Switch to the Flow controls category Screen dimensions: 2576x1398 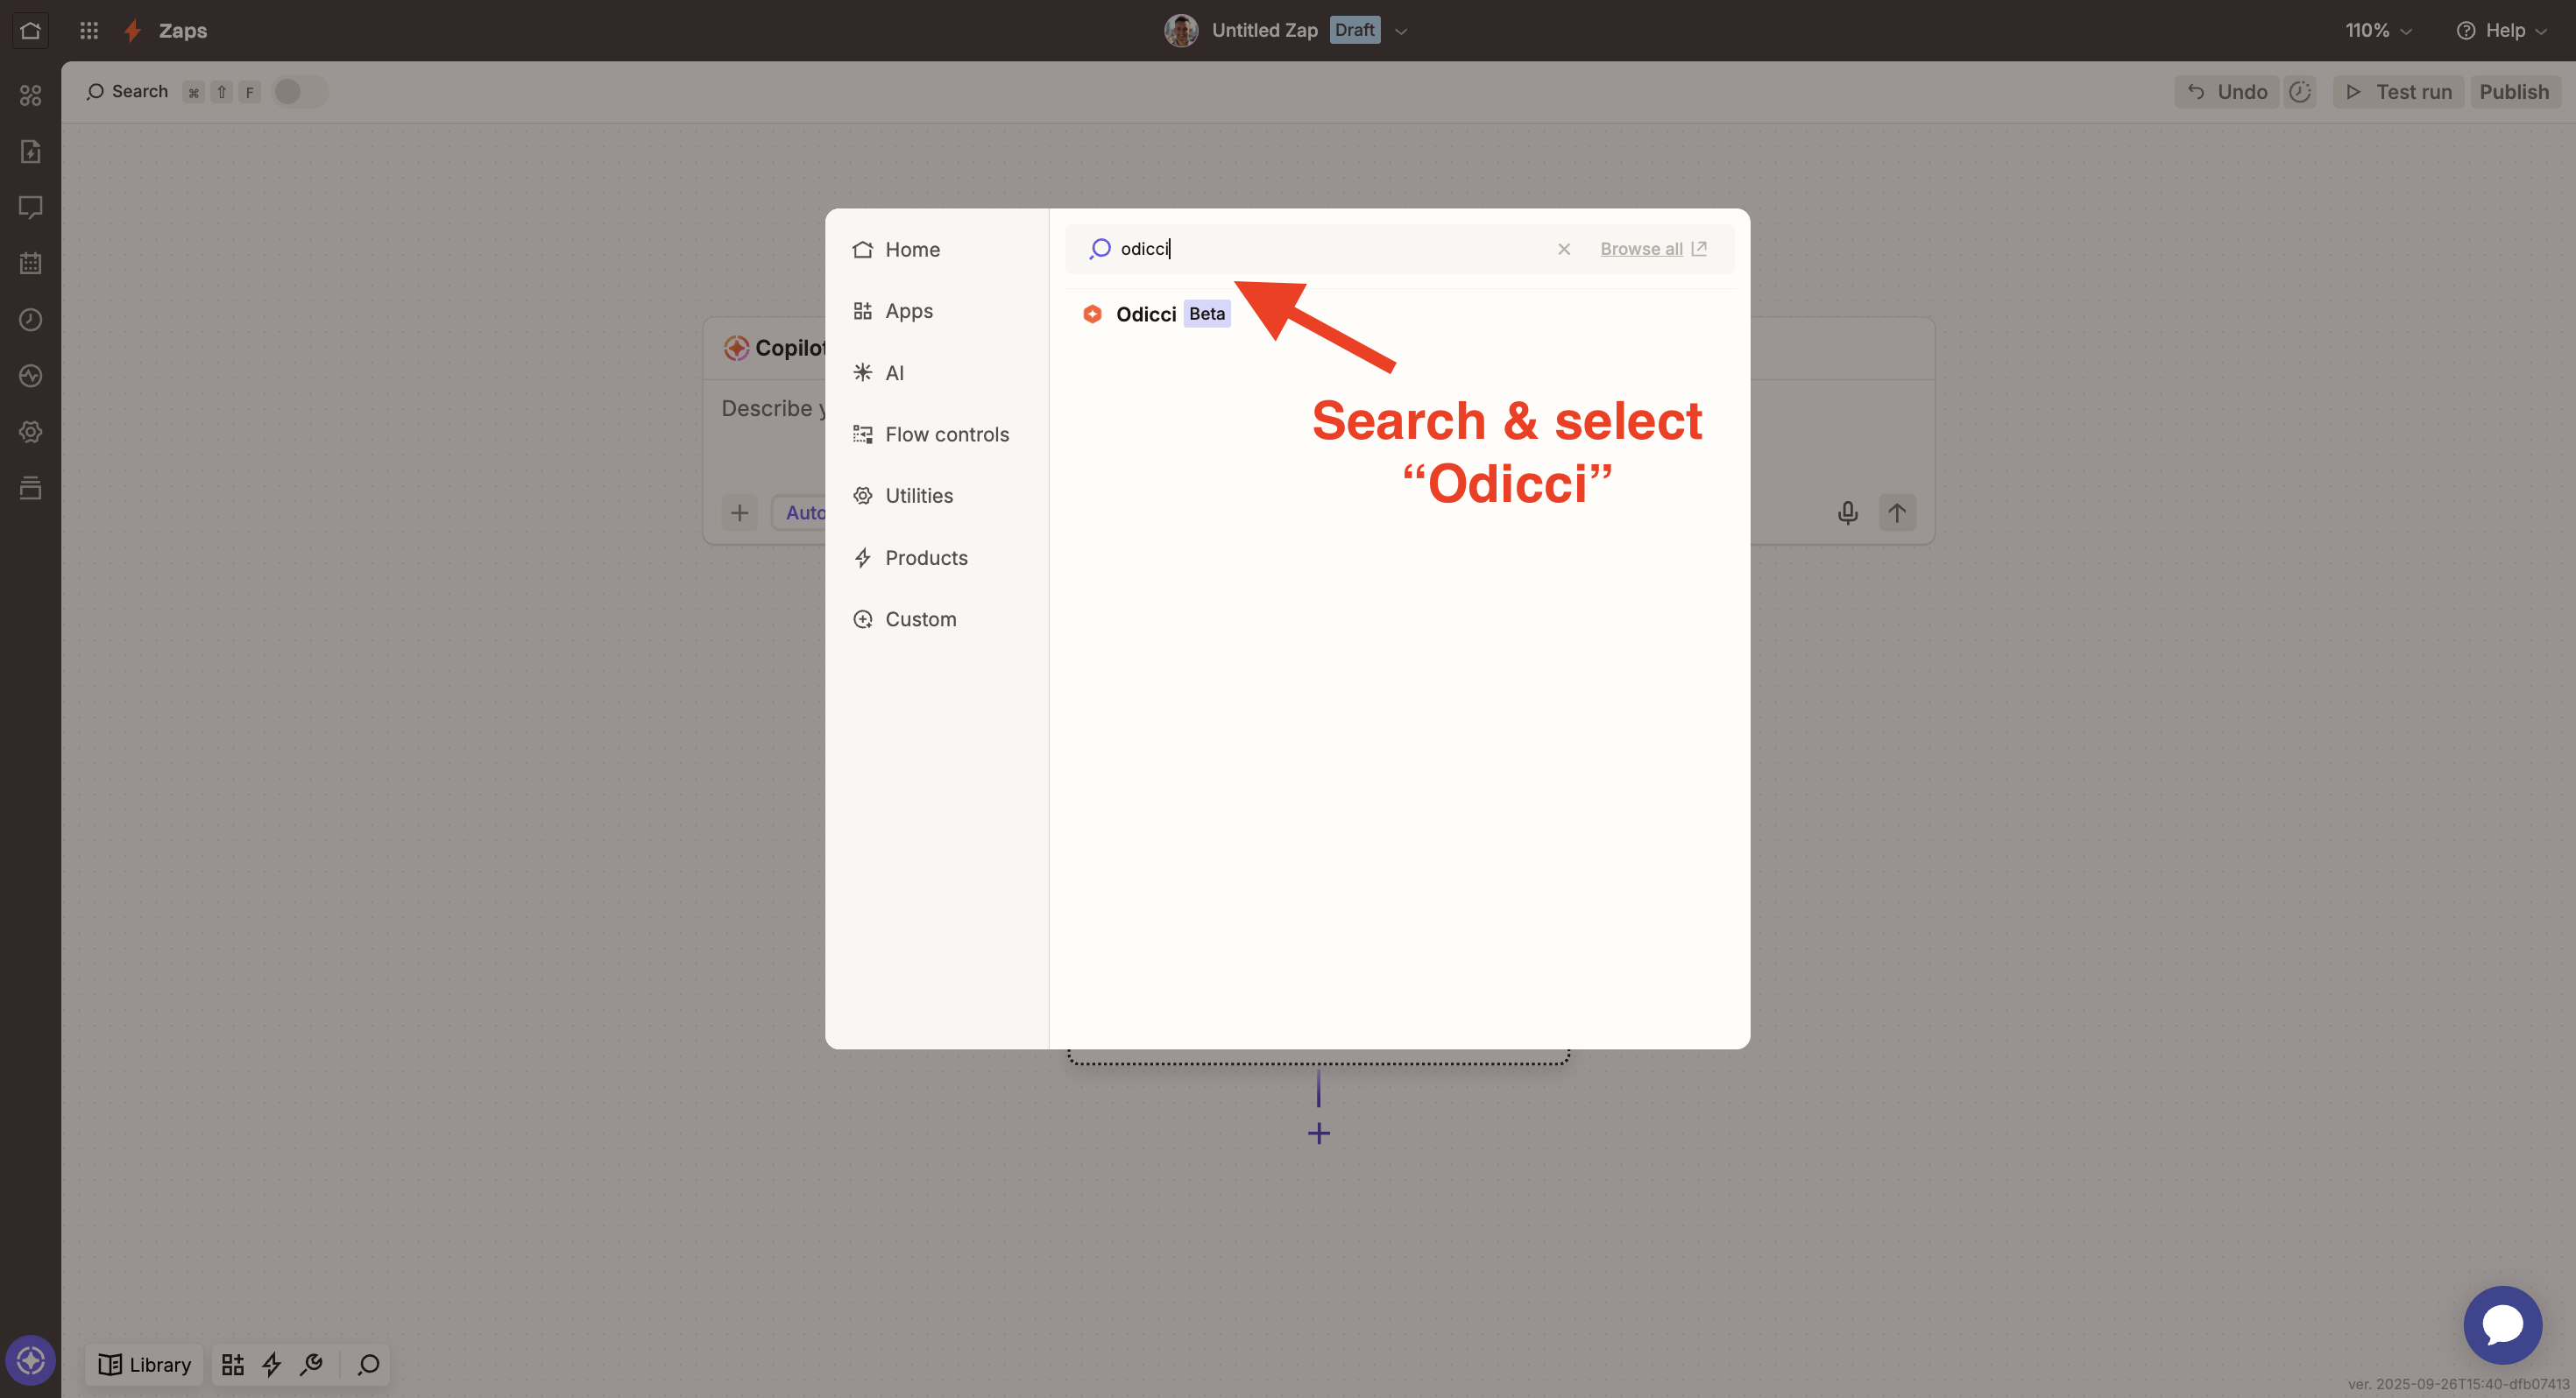[x=946, y=434]
